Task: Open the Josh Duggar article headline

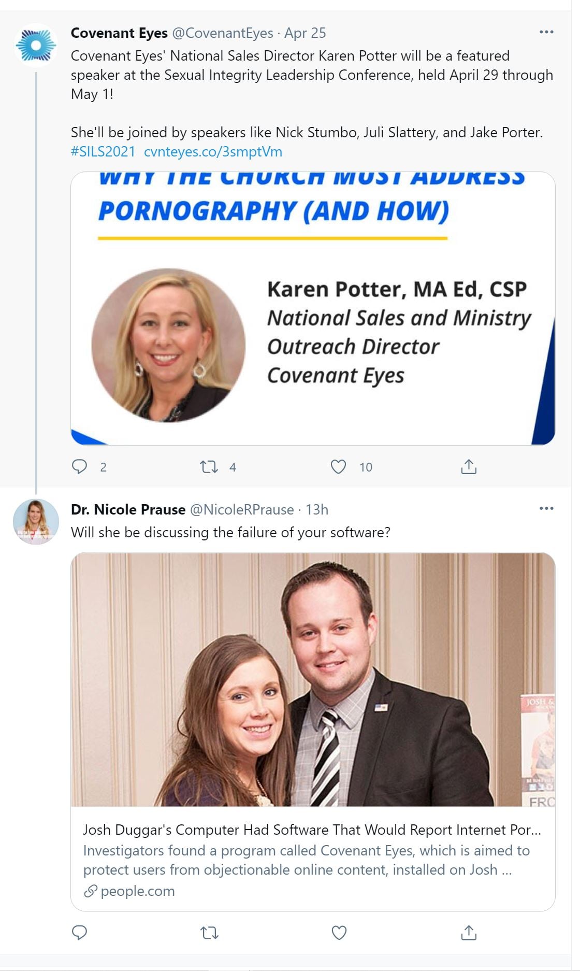Action: pyautogui.click(x=312, y=830)
